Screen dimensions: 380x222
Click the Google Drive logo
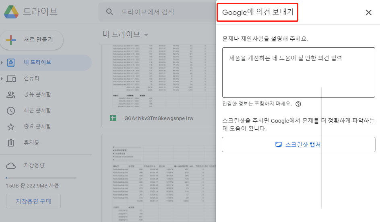(x=11, y=12)
